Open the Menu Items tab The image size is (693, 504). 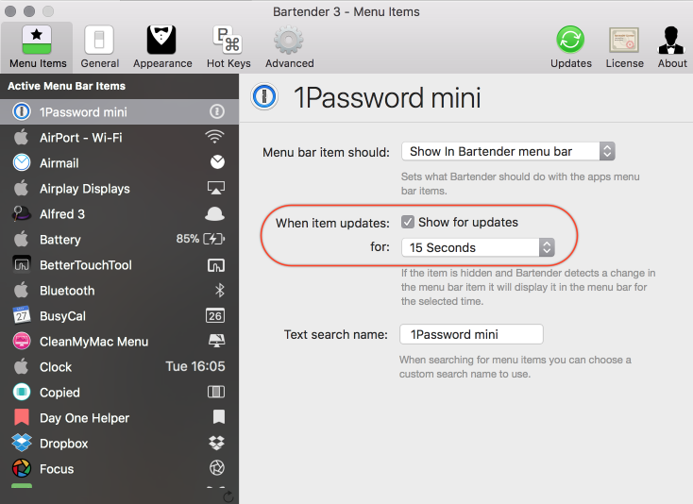[x=37, y=47]
